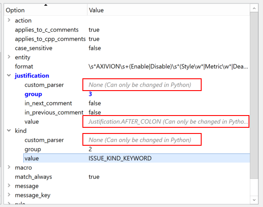Select the format option row
Screen dimensions: 263x207
127,67
